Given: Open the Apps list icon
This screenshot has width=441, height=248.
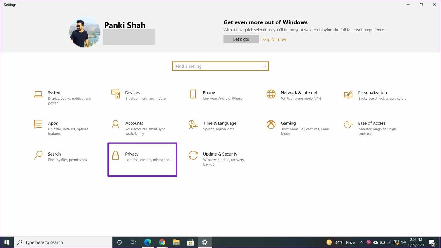Looking at the screenshot, I should click(38, 124).
